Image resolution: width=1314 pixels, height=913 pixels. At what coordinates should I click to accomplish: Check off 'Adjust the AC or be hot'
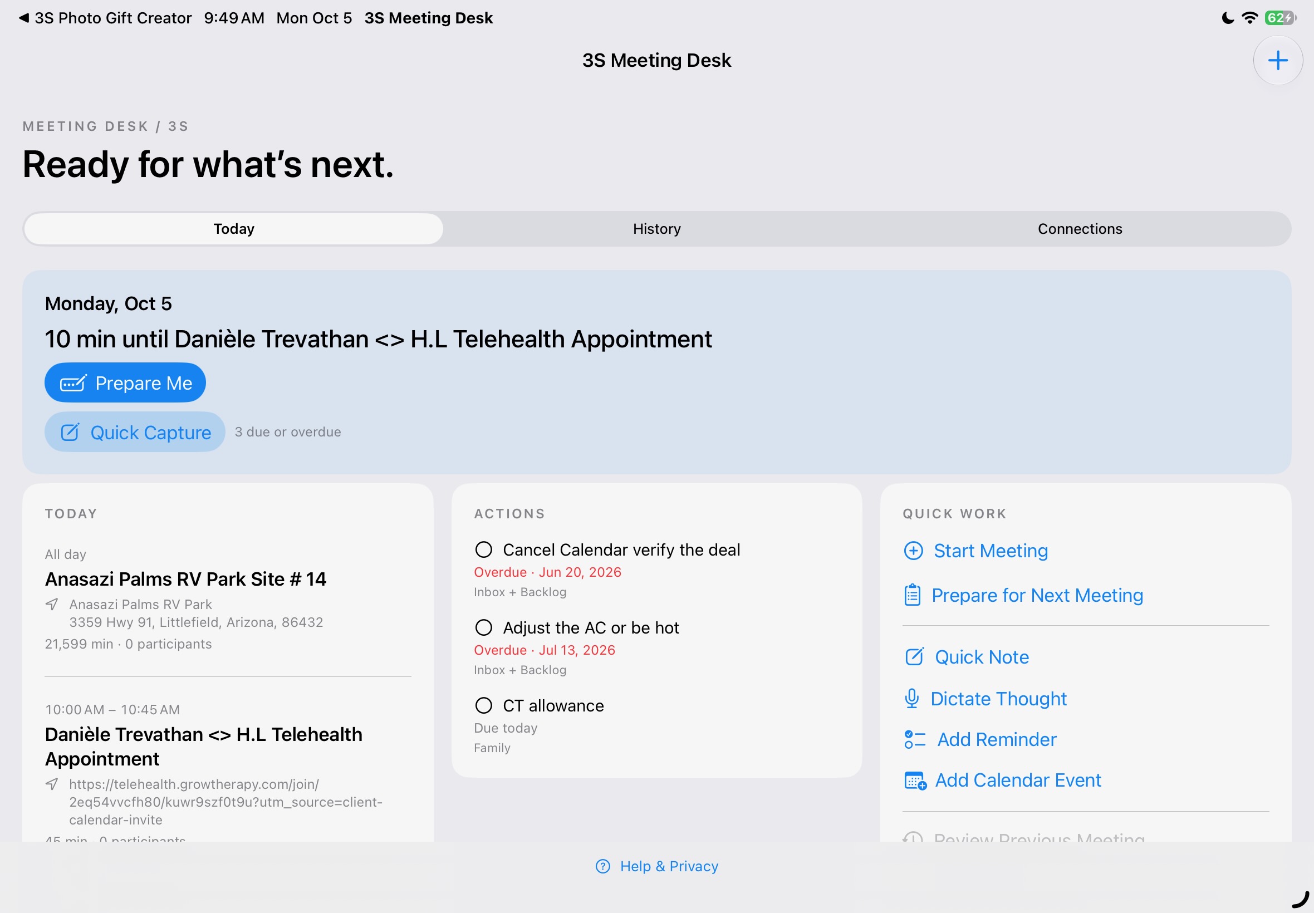(483, 627)
